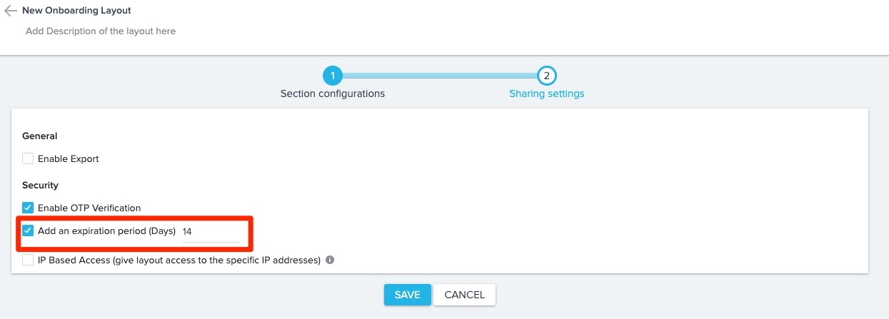Click the Enable OTP Verification label
889x319 pixels.
tap(89, 208)
